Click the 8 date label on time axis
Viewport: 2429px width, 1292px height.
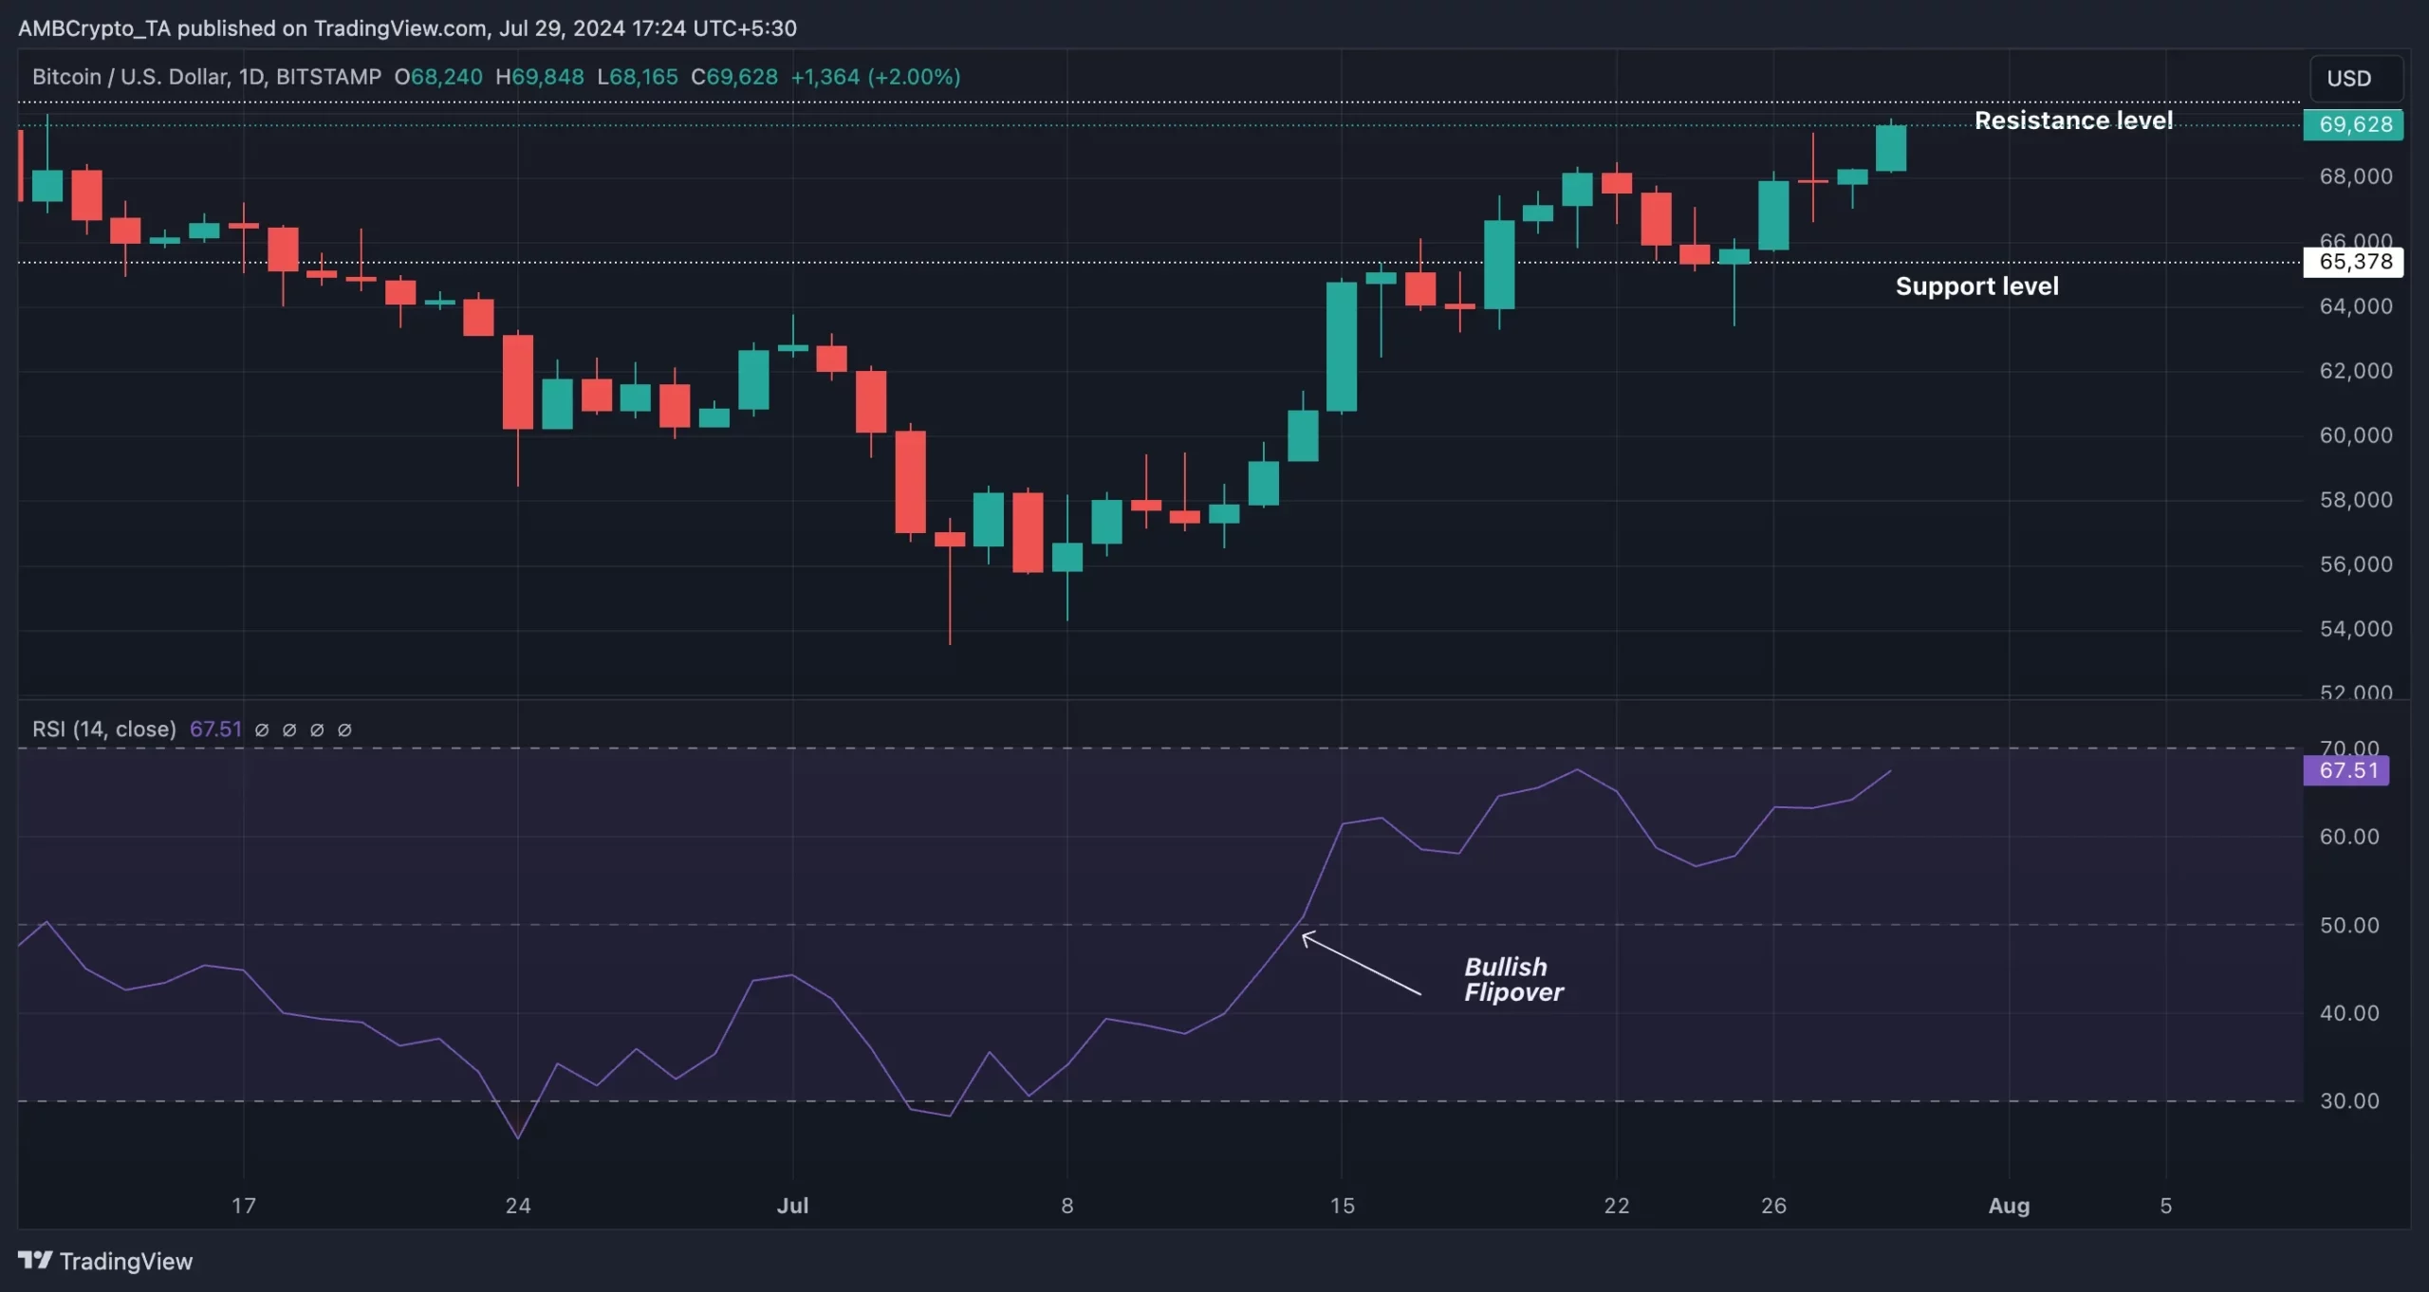coord(1067,1206)
